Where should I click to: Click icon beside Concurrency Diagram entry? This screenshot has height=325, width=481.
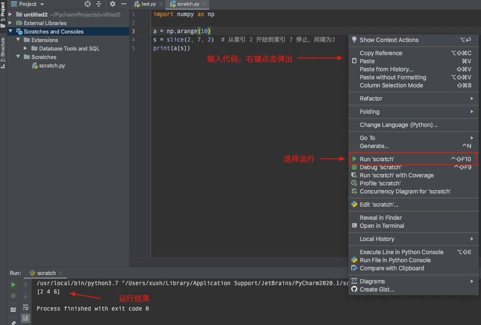coord(354,192)
